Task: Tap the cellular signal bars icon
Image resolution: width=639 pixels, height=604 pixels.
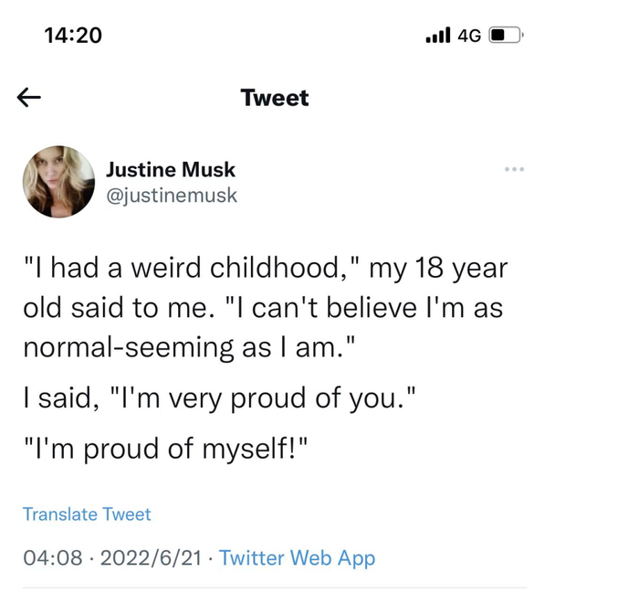Action: (437, 36)
